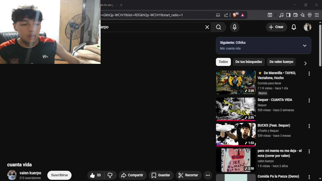Click De Maravilla • TAYKO title link
This screenshot has width=322, height=181.
pyautogui.click(x=277, y=75)
